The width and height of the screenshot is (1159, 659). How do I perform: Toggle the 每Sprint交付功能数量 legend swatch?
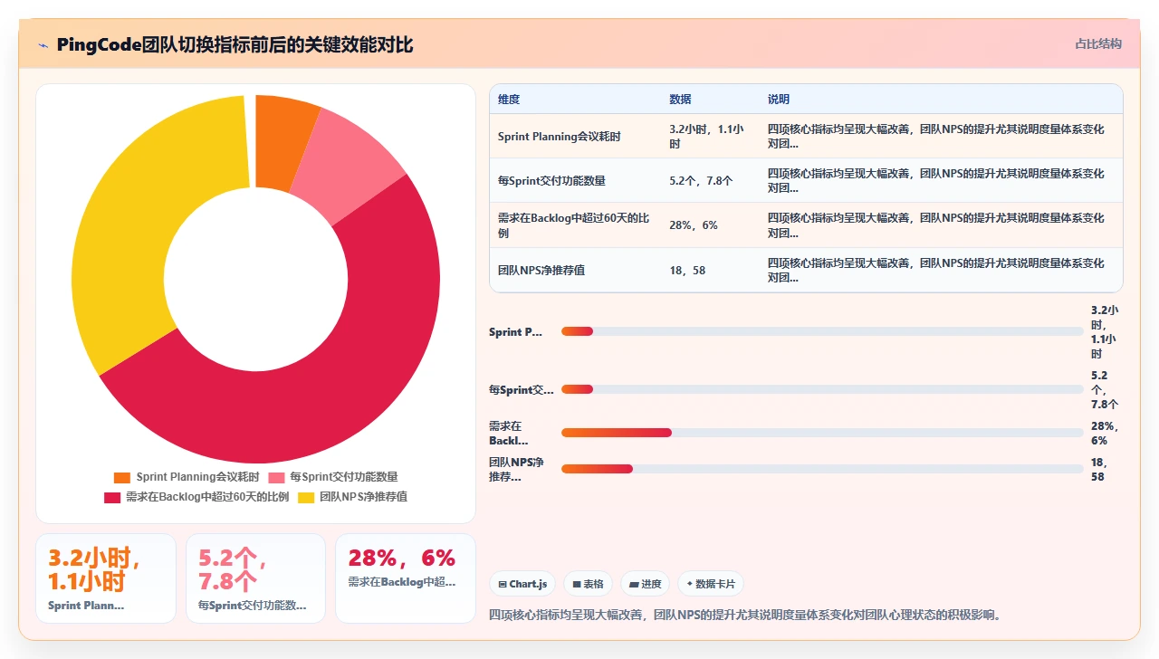(x=276, y=477)
